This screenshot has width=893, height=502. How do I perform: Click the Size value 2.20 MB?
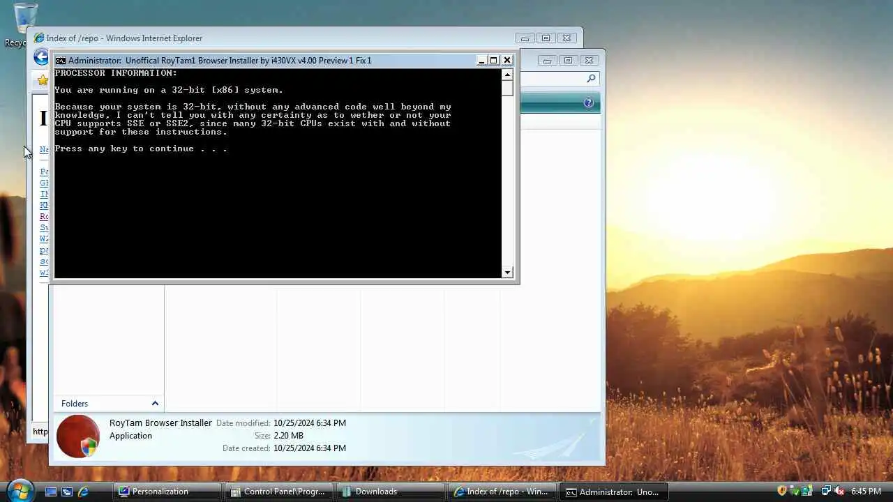(x=288, y=436)
